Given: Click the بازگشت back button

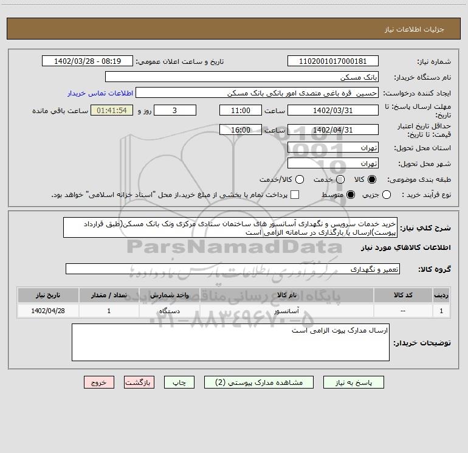Looking at the screenshot, I should (139, 382).
